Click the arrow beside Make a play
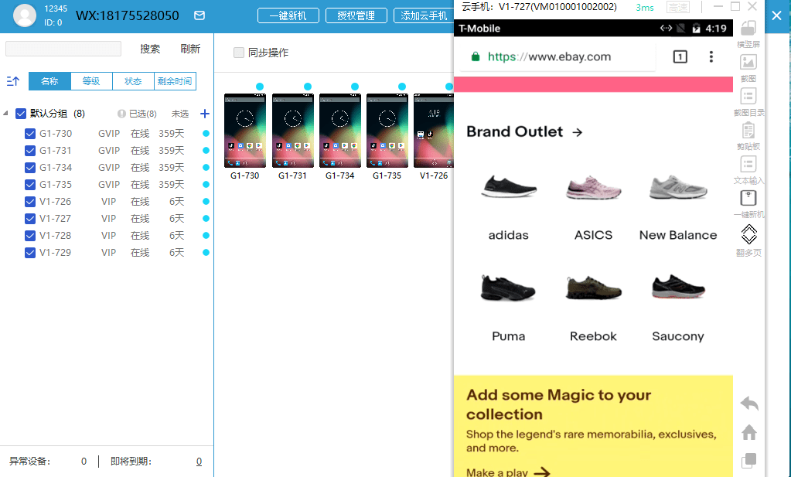This screenshot has width=791, height=477. [x=542, y=472]
